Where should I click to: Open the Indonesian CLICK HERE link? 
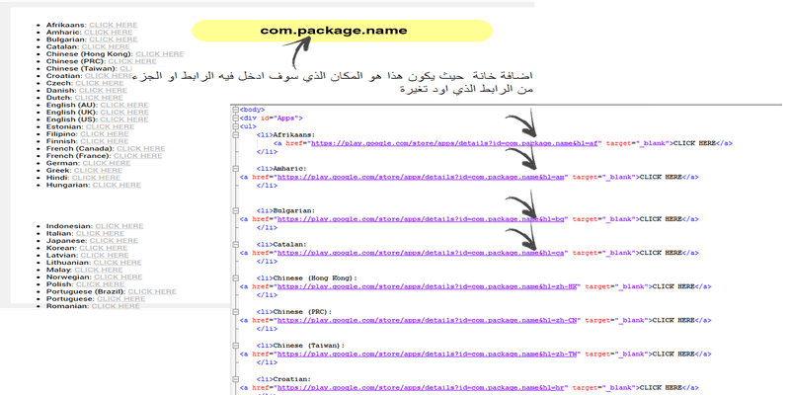119,226
